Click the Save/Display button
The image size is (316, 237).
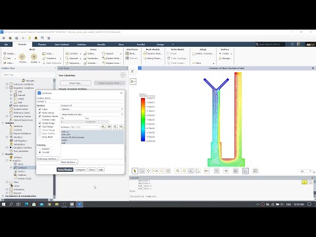coord(65,170)
